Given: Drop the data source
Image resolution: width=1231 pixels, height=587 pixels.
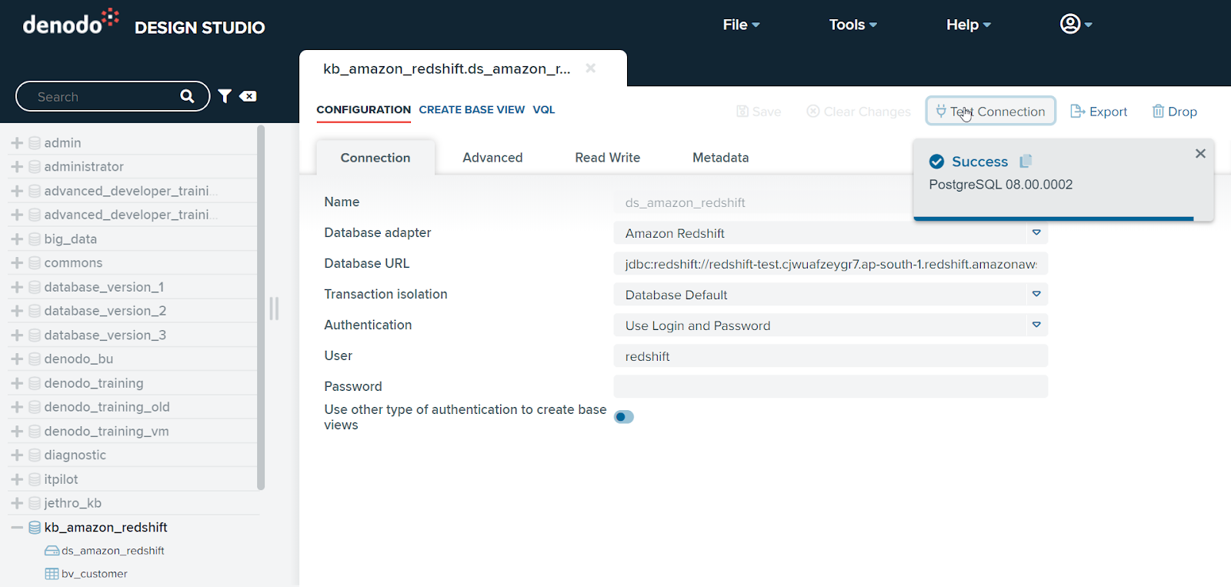Looking at the screenshot, I should pyautogui.click(x=1175, y=112).
